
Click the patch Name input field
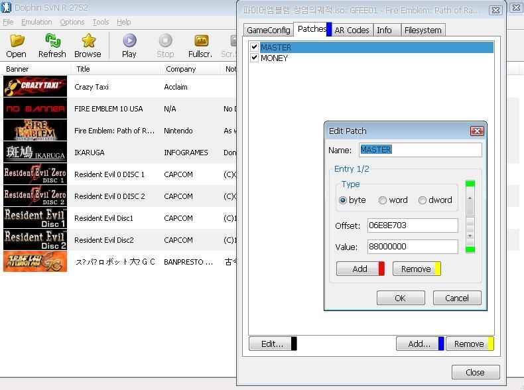point(421,150)
